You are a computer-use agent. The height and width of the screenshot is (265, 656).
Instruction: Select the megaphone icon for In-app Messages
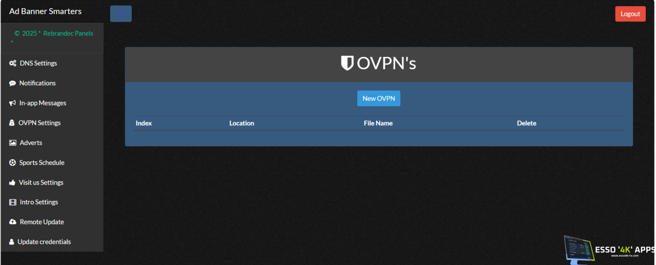coord(13,103)
